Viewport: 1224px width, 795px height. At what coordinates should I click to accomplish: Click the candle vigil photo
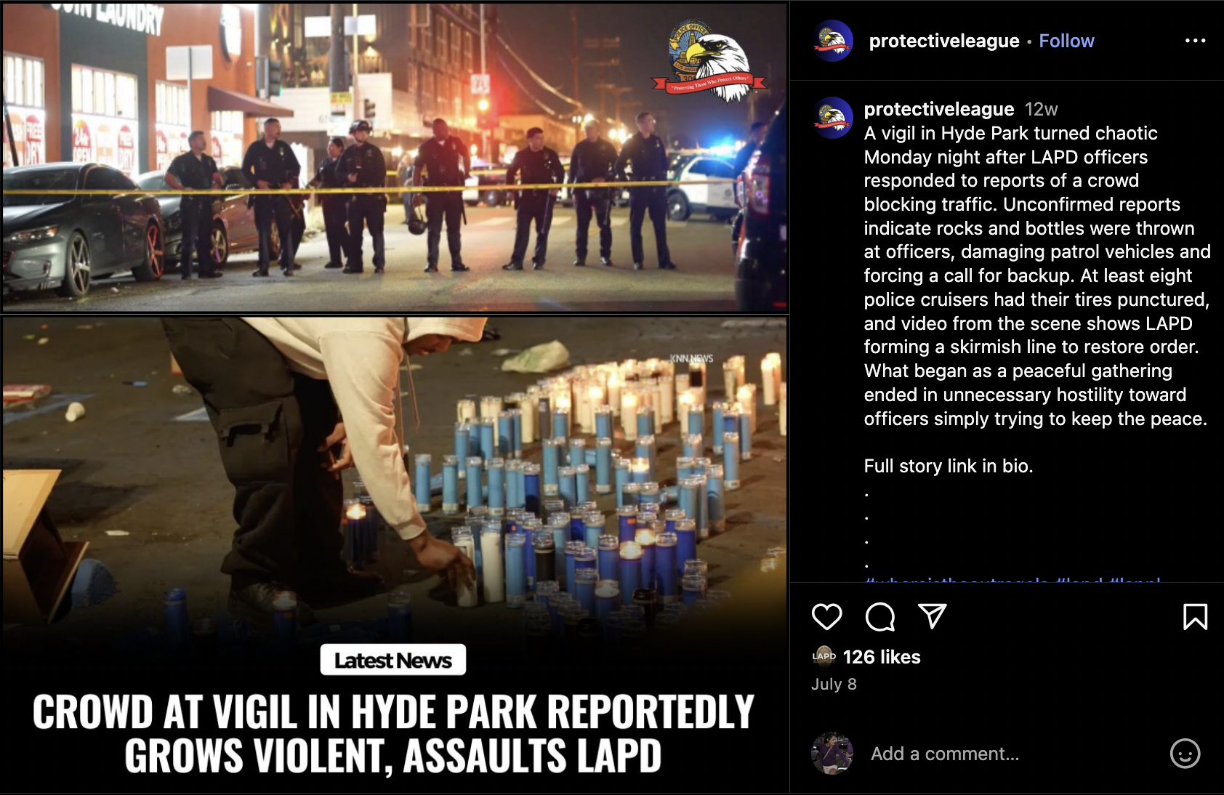coord(395,480)
